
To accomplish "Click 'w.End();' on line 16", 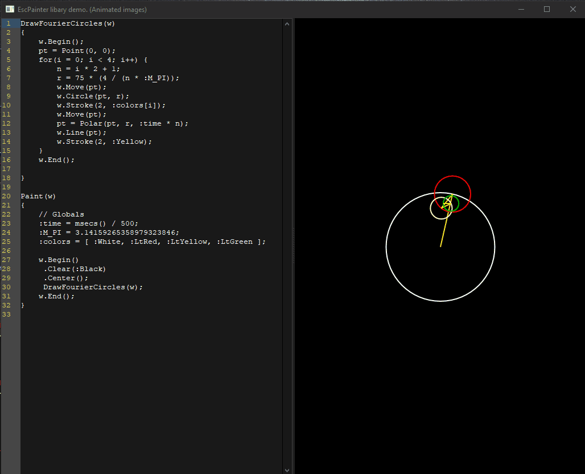I will [56, 160].
